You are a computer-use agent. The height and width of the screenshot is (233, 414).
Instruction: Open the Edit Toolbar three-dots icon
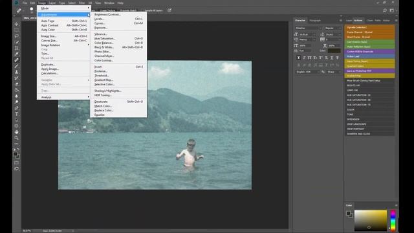pyautogui.click(x=17, y=144)
